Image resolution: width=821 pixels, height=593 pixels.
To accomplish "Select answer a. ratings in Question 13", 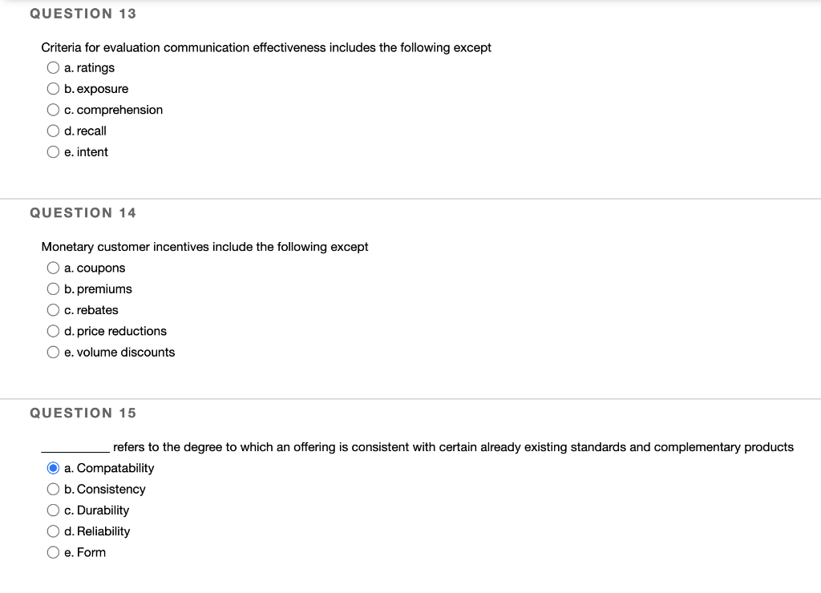I will pos(53,67).
